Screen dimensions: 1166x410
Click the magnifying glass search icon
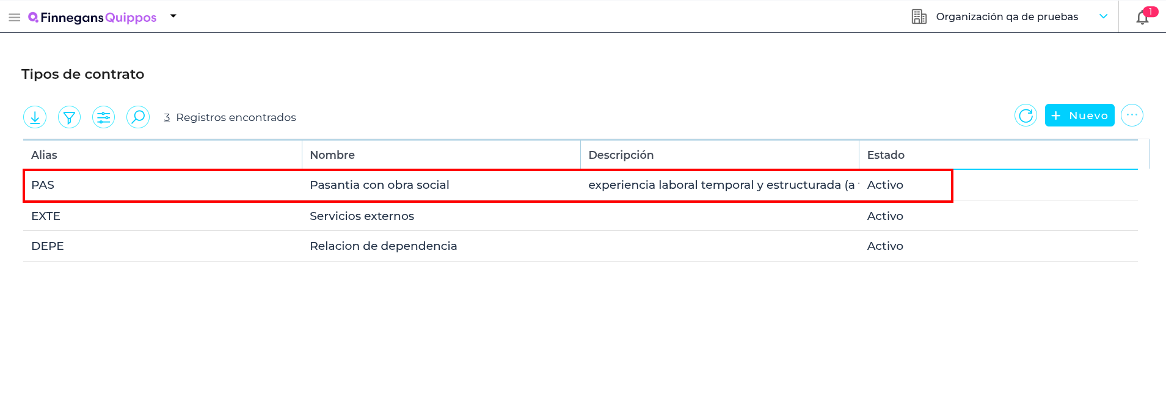pos(138,117)
